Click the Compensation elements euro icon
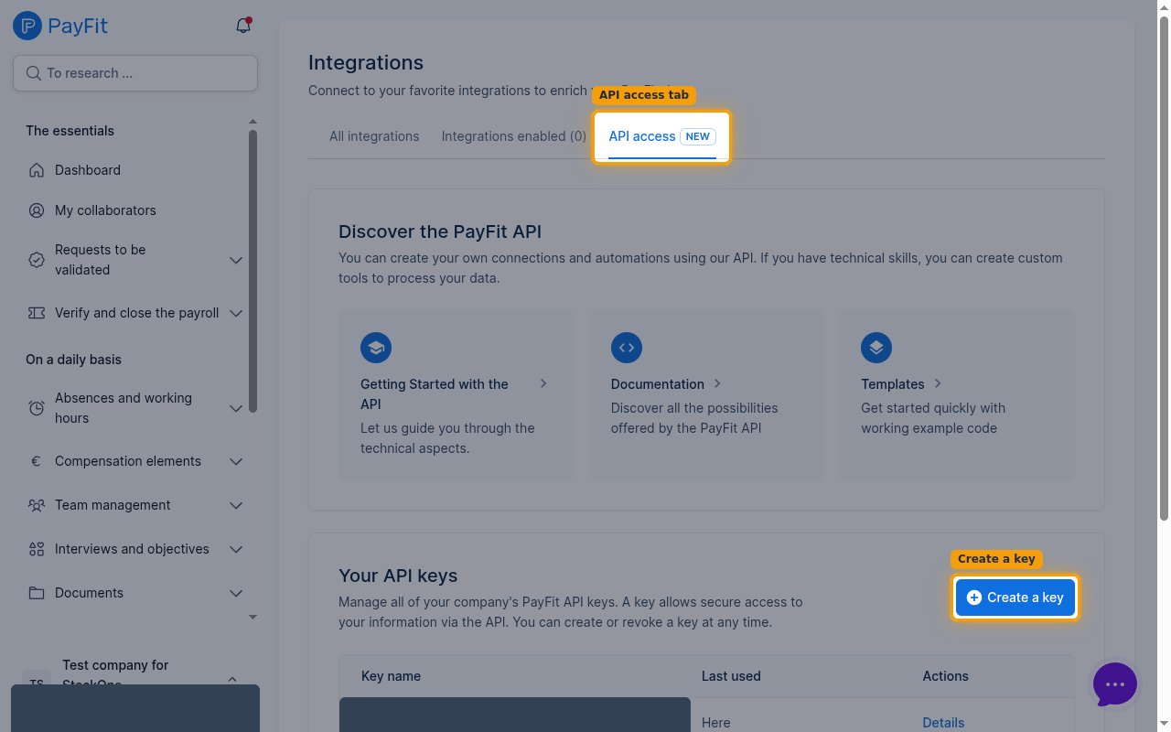 [37, 461]
